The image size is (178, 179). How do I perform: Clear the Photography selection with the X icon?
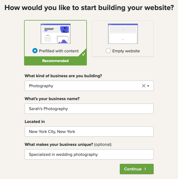coord(144,86)
